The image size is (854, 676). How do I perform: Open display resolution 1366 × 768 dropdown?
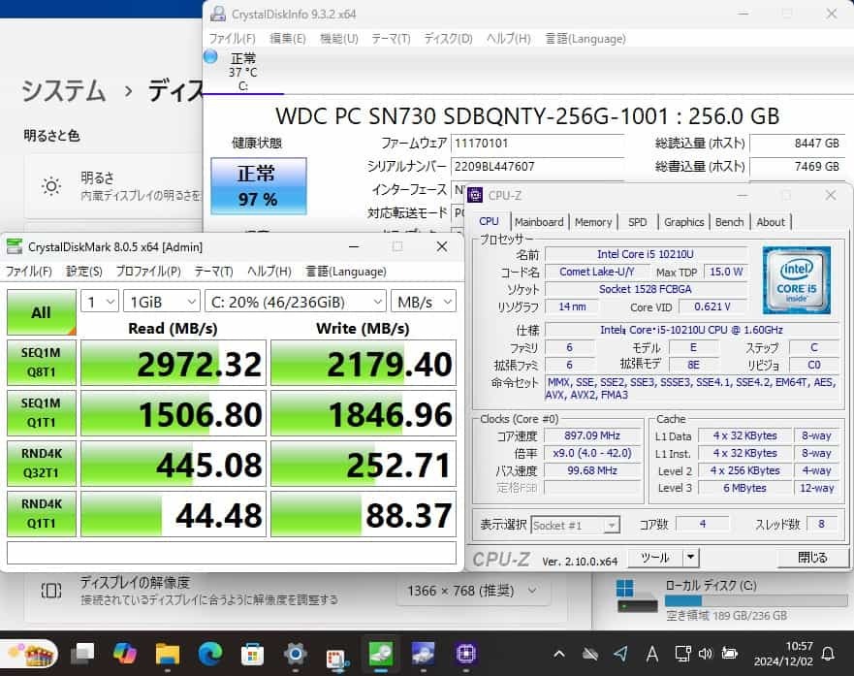pos(471,591)
